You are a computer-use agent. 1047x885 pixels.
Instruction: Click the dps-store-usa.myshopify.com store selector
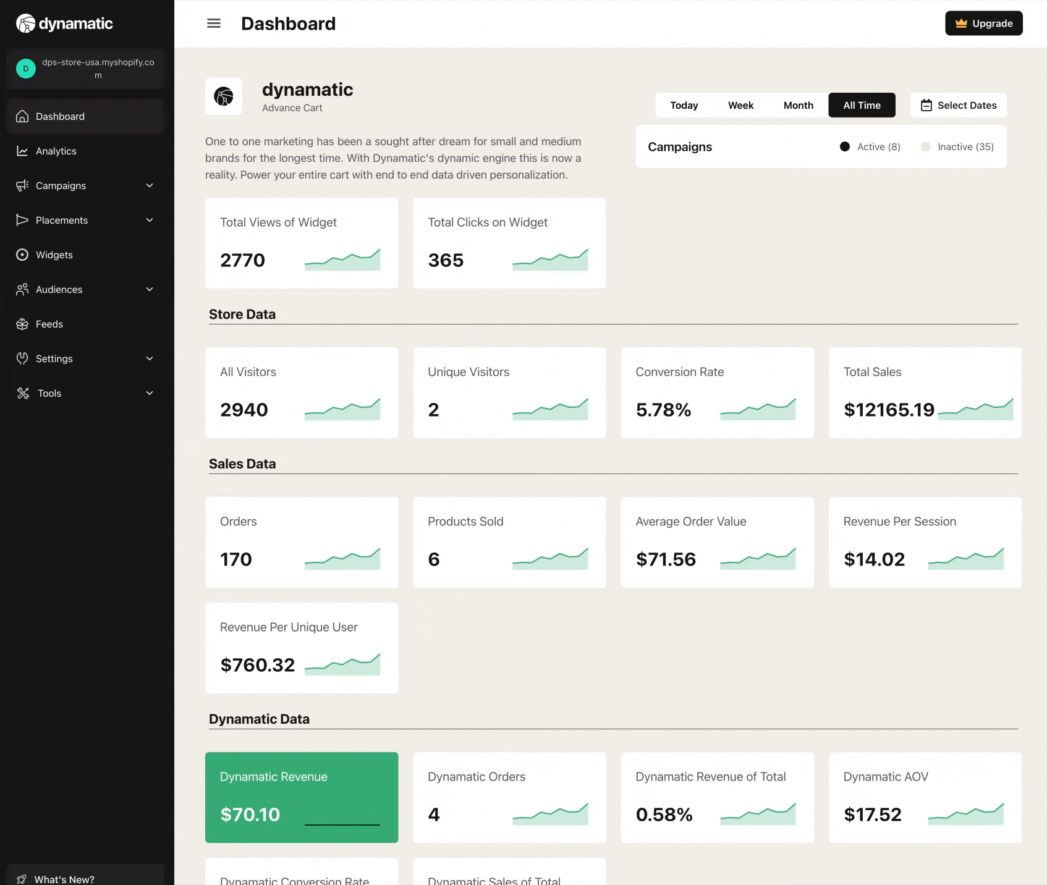pos(85,69)
